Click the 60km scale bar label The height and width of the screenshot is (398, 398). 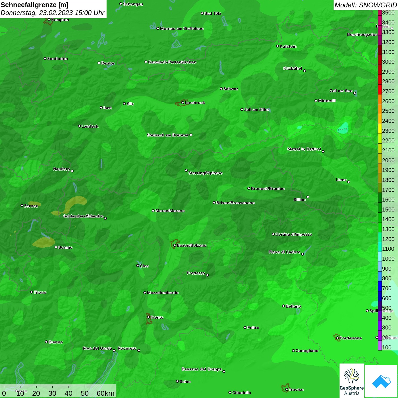pos(106,393)
